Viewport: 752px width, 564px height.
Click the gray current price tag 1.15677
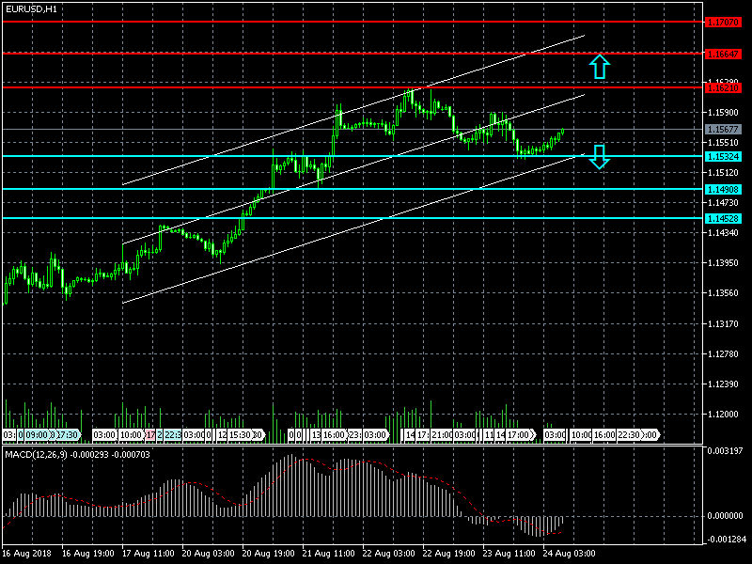pos(723,129)
